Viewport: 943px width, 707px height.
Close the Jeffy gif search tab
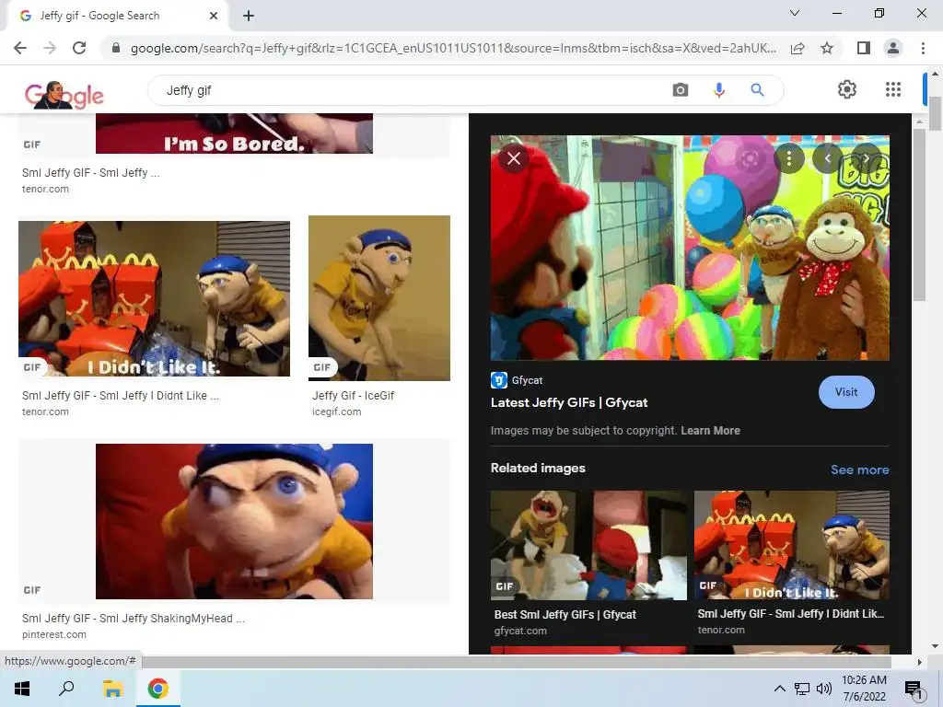tap(214, 16)
